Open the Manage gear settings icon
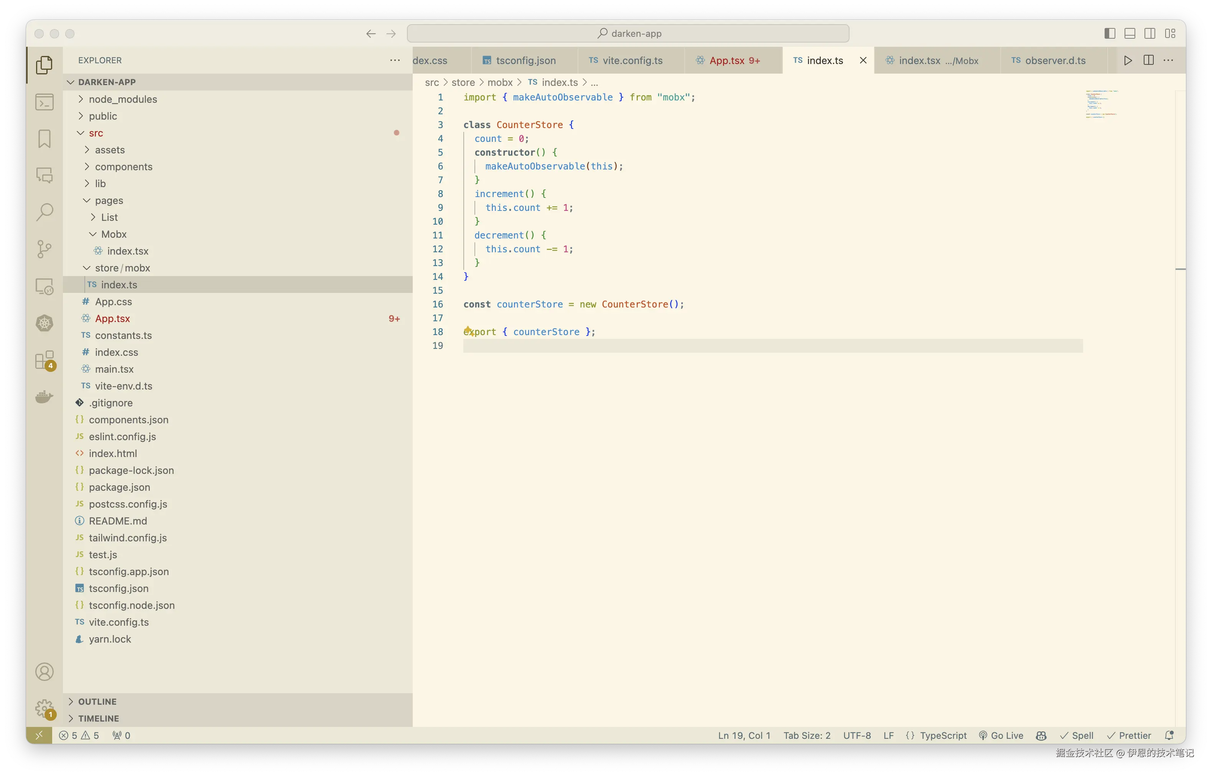 (44, 709)
